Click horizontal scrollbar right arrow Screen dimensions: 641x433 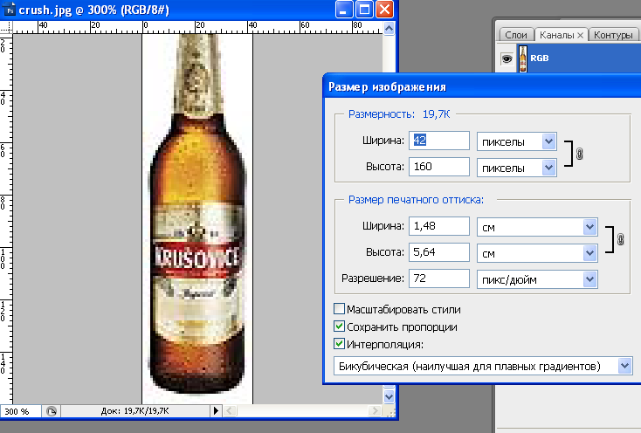375,410
